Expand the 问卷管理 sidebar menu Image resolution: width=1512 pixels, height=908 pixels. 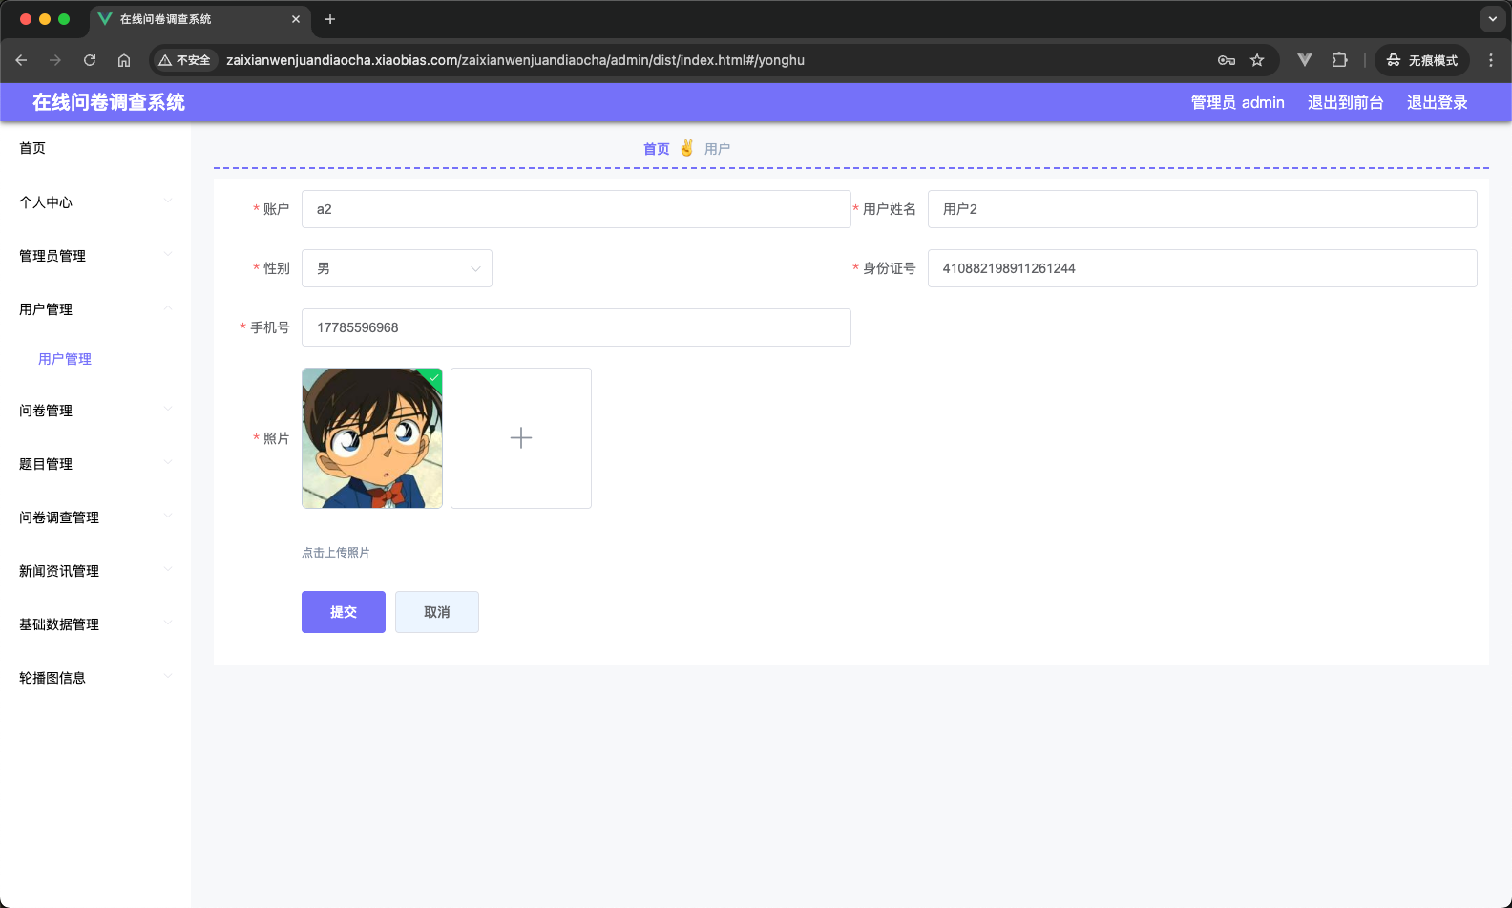tap(95, 411)
